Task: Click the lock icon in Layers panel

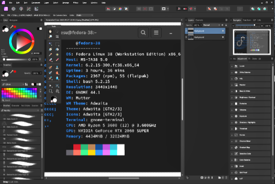Action: [226, 25]
